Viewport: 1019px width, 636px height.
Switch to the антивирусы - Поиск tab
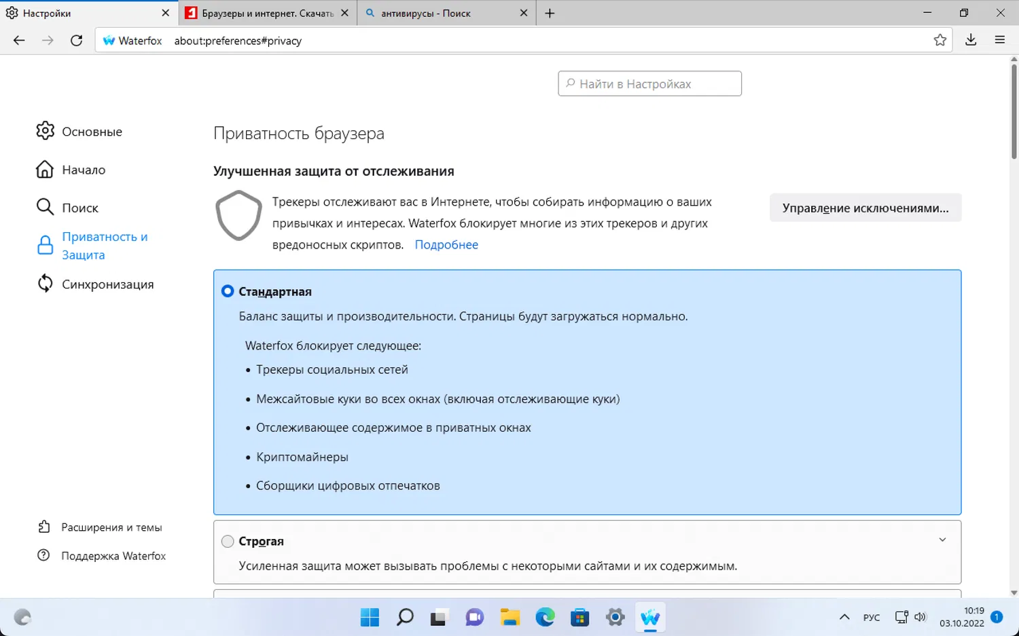coord(447,14)
